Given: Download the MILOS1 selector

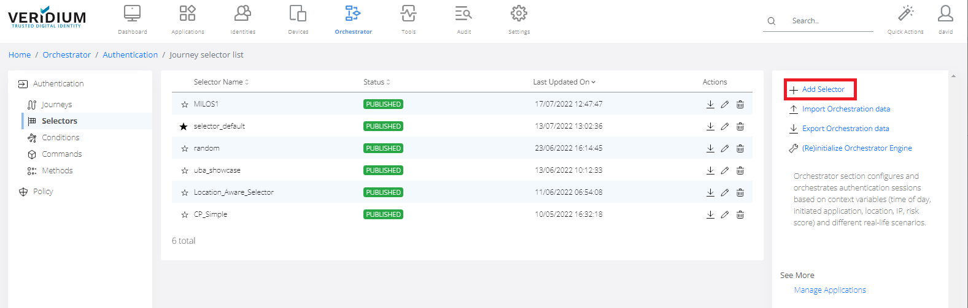Looking at the screenshot, I should [x=710, y=104].
